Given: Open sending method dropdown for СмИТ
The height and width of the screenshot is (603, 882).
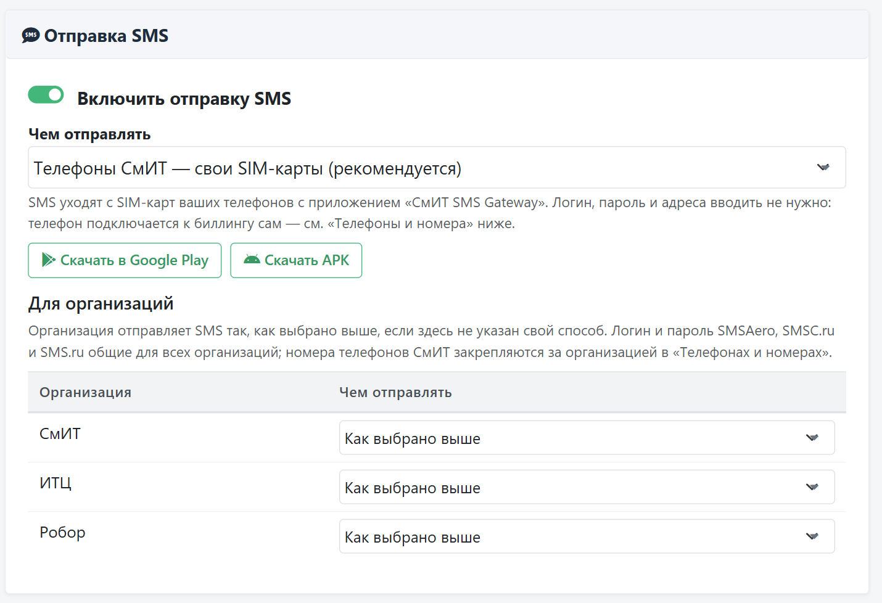Looking at the screenshot, I should 587,438.
